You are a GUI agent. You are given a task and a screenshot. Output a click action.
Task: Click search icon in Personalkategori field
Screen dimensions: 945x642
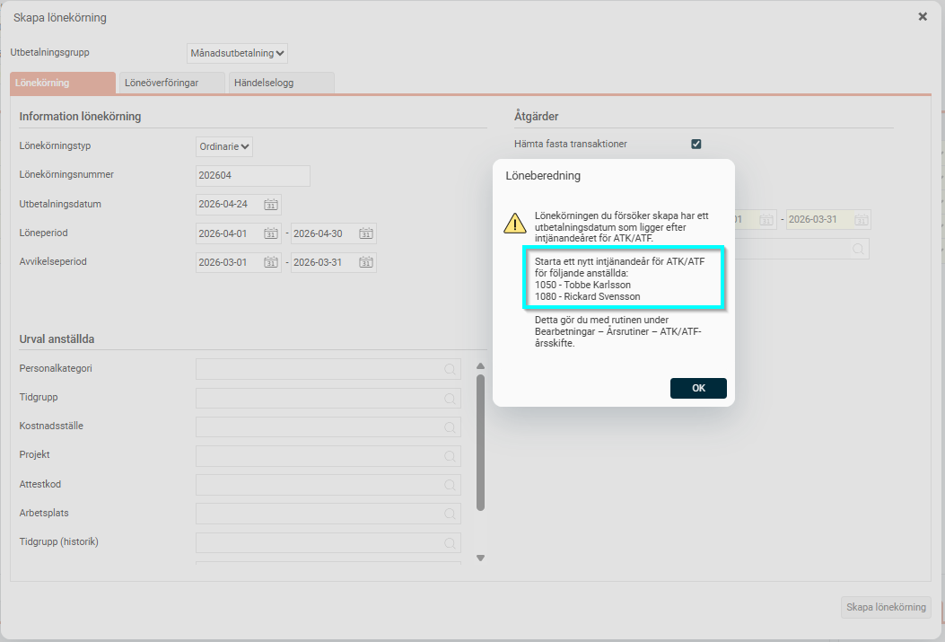[x=449, y=369]
